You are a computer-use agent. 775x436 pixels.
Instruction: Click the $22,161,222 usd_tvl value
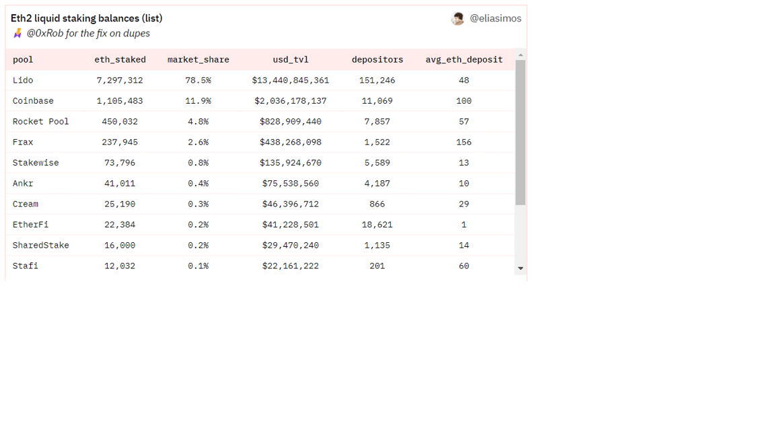291,266
